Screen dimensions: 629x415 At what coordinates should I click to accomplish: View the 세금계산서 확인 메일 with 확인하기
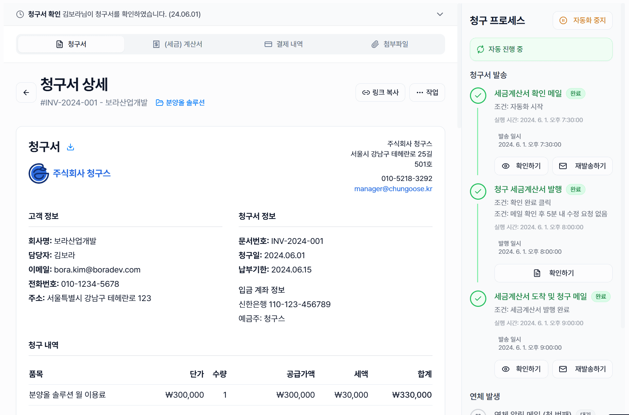(x=521, y=166)
